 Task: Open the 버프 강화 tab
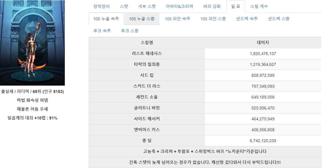coord(212,6)
